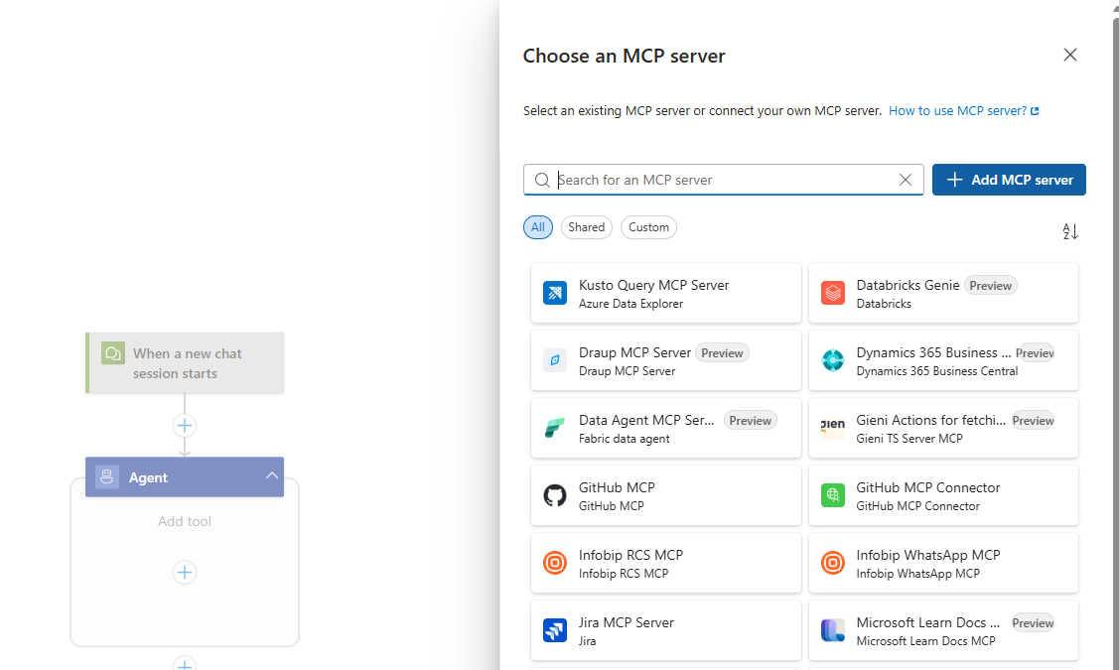Click the Add MCP server button
Viewport: 1119px width, 670px height.
click(1009, 180)
